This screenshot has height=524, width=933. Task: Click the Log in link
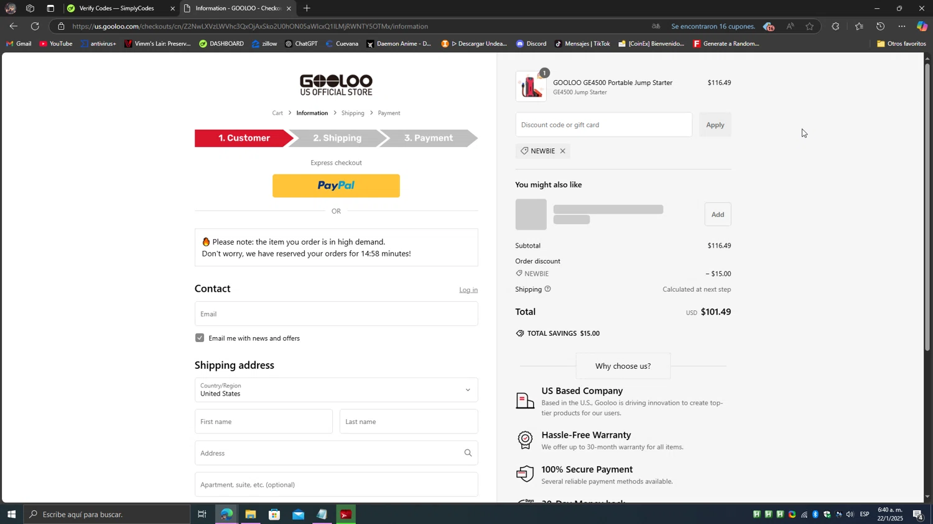click(x=468, y=290)
